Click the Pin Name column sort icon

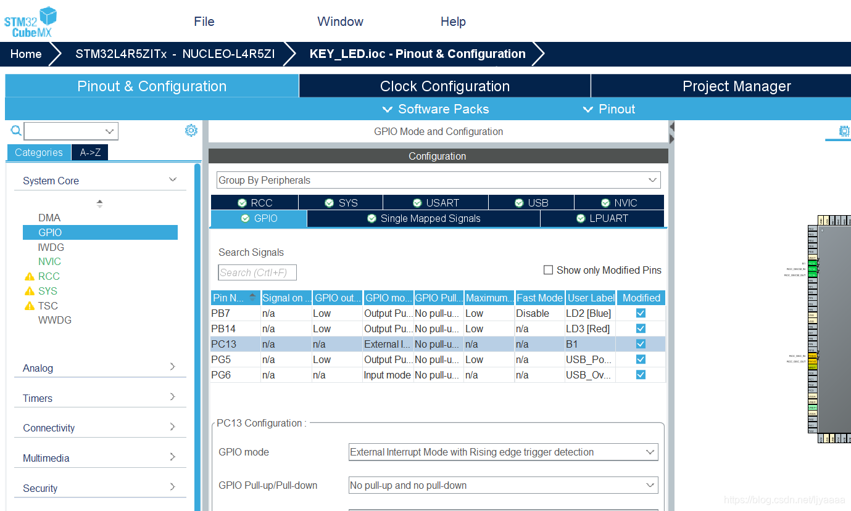coord(252,298)
